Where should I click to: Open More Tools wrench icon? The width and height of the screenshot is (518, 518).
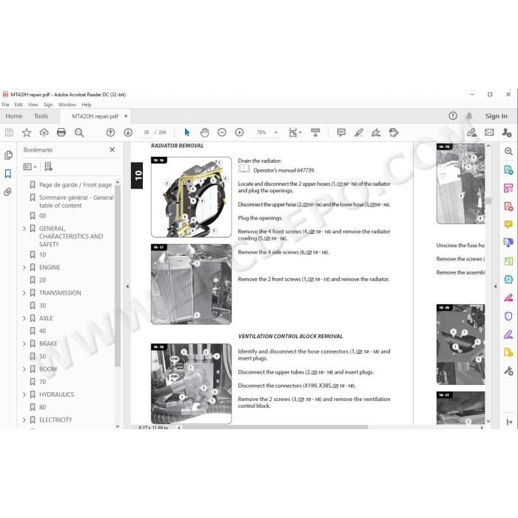(x=508, y=371)
